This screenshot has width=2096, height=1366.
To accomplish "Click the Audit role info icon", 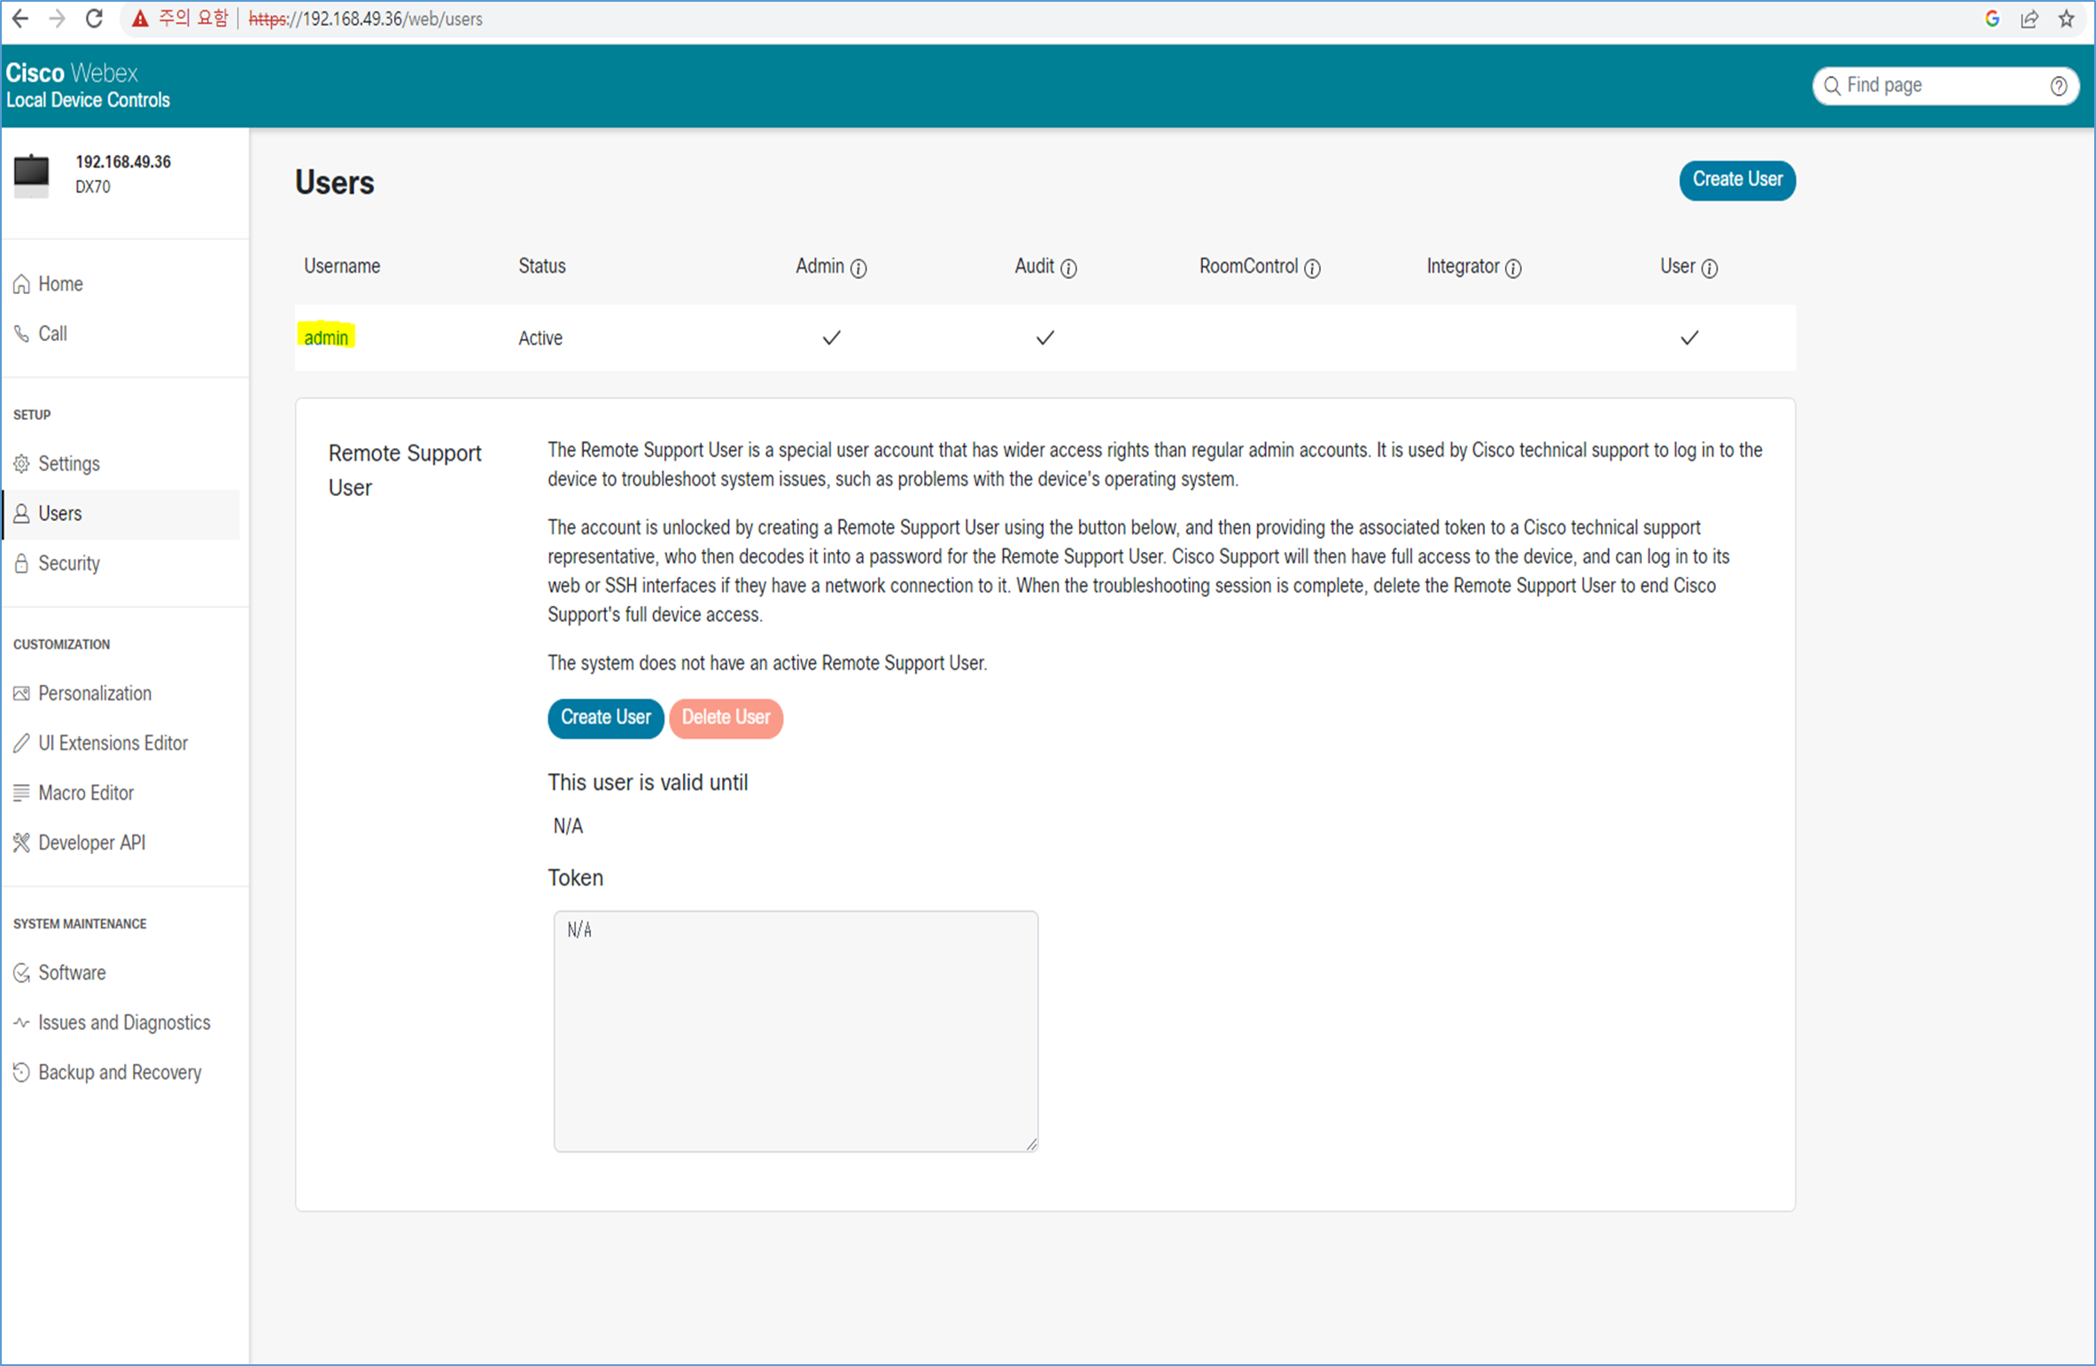I will click(1068, 268).
